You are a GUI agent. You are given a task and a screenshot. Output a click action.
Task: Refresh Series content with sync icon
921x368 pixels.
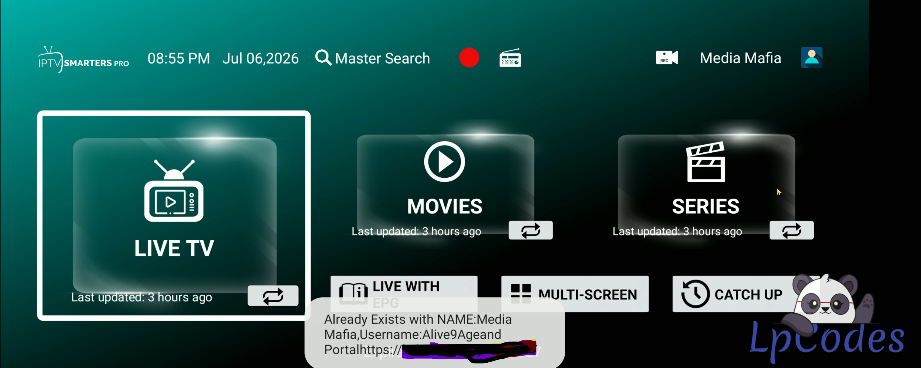[x=791, y=230]
